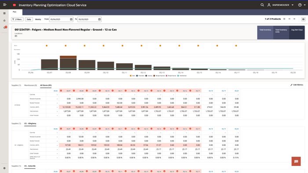Select the US - Asheville tab
This screenshot has width=308, height=173.
(x=30, y=166)
